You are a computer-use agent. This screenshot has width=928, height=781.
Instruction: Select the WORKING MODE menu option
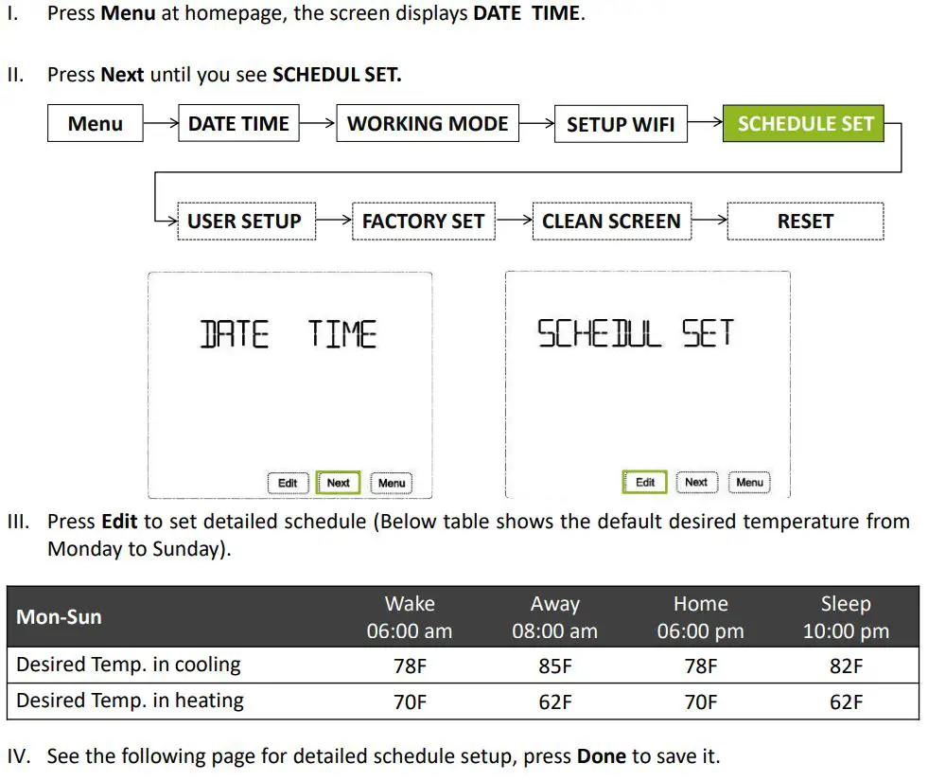click(428, 123)
